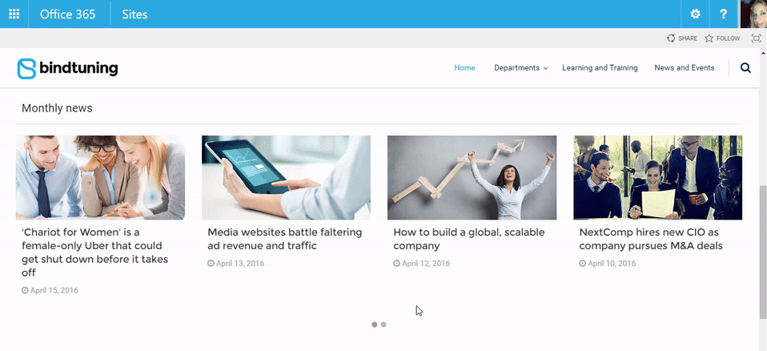Viewport: 767px width, 351px height.
Task: Toggle the focus on content icon
Action: click(757, 38)
